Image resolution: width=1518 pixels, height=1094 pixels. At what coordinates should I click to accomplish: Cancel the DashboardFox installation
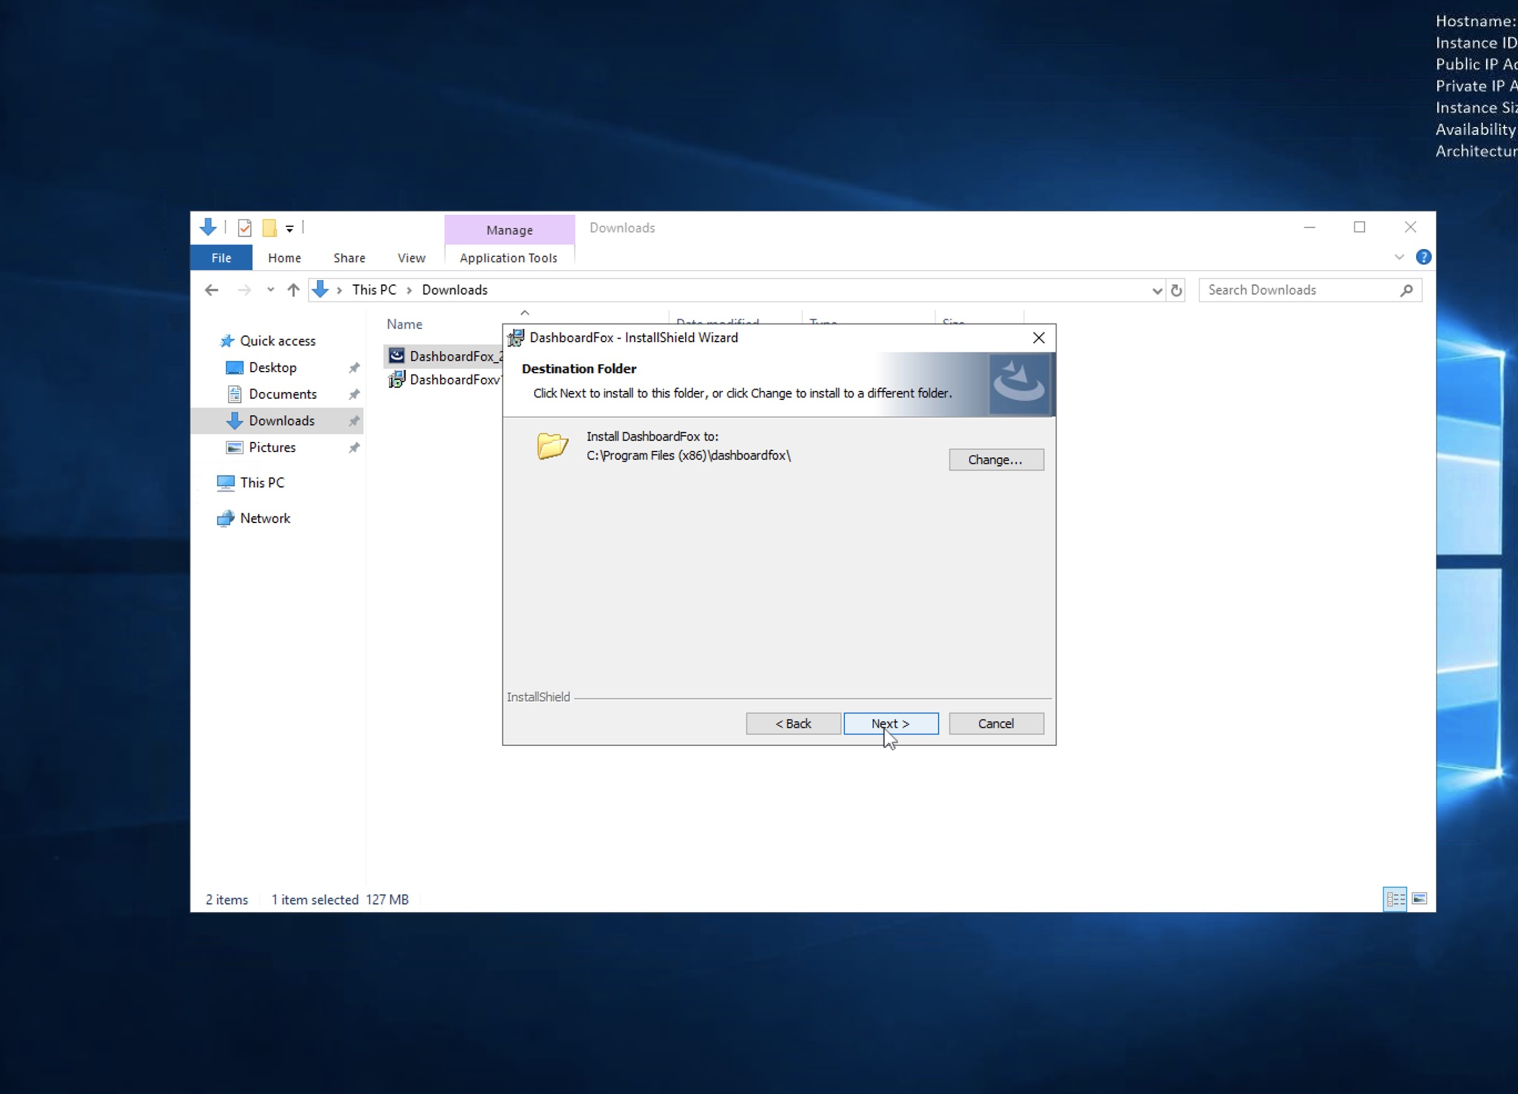[996, 723]
